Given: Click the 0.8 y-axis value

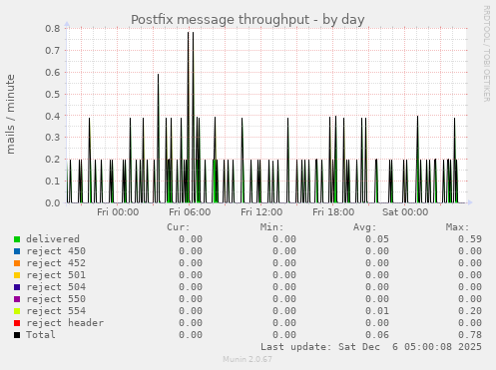Looking at the screenshot, I should pos(53,29).
